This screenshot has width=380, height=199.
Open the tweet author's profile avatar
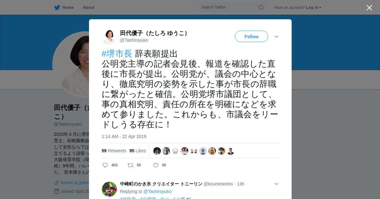click(x=109, y=37)
